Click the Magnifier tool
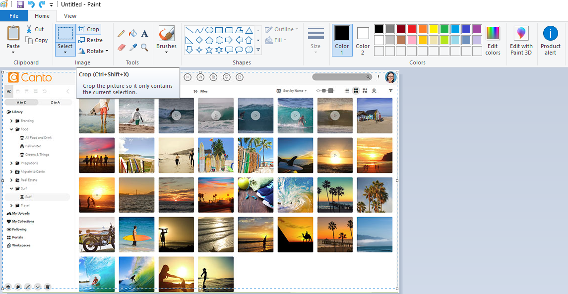 click(144, 48)
